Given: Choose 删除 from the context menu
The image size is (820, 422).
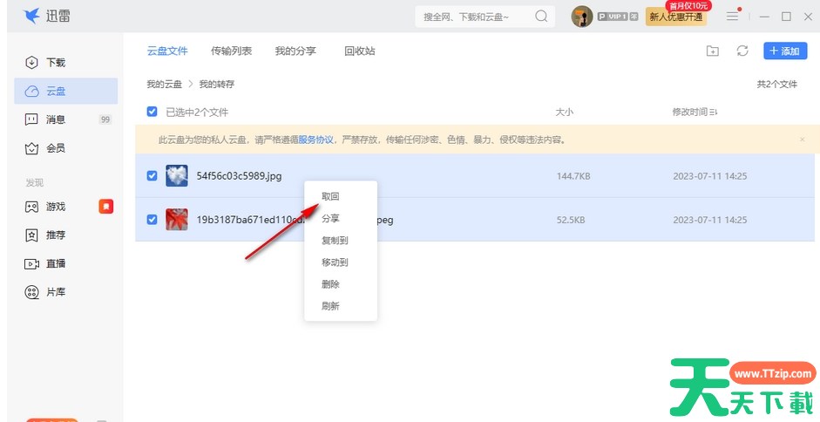Looking at the screenshot, I should click(330, 284).
